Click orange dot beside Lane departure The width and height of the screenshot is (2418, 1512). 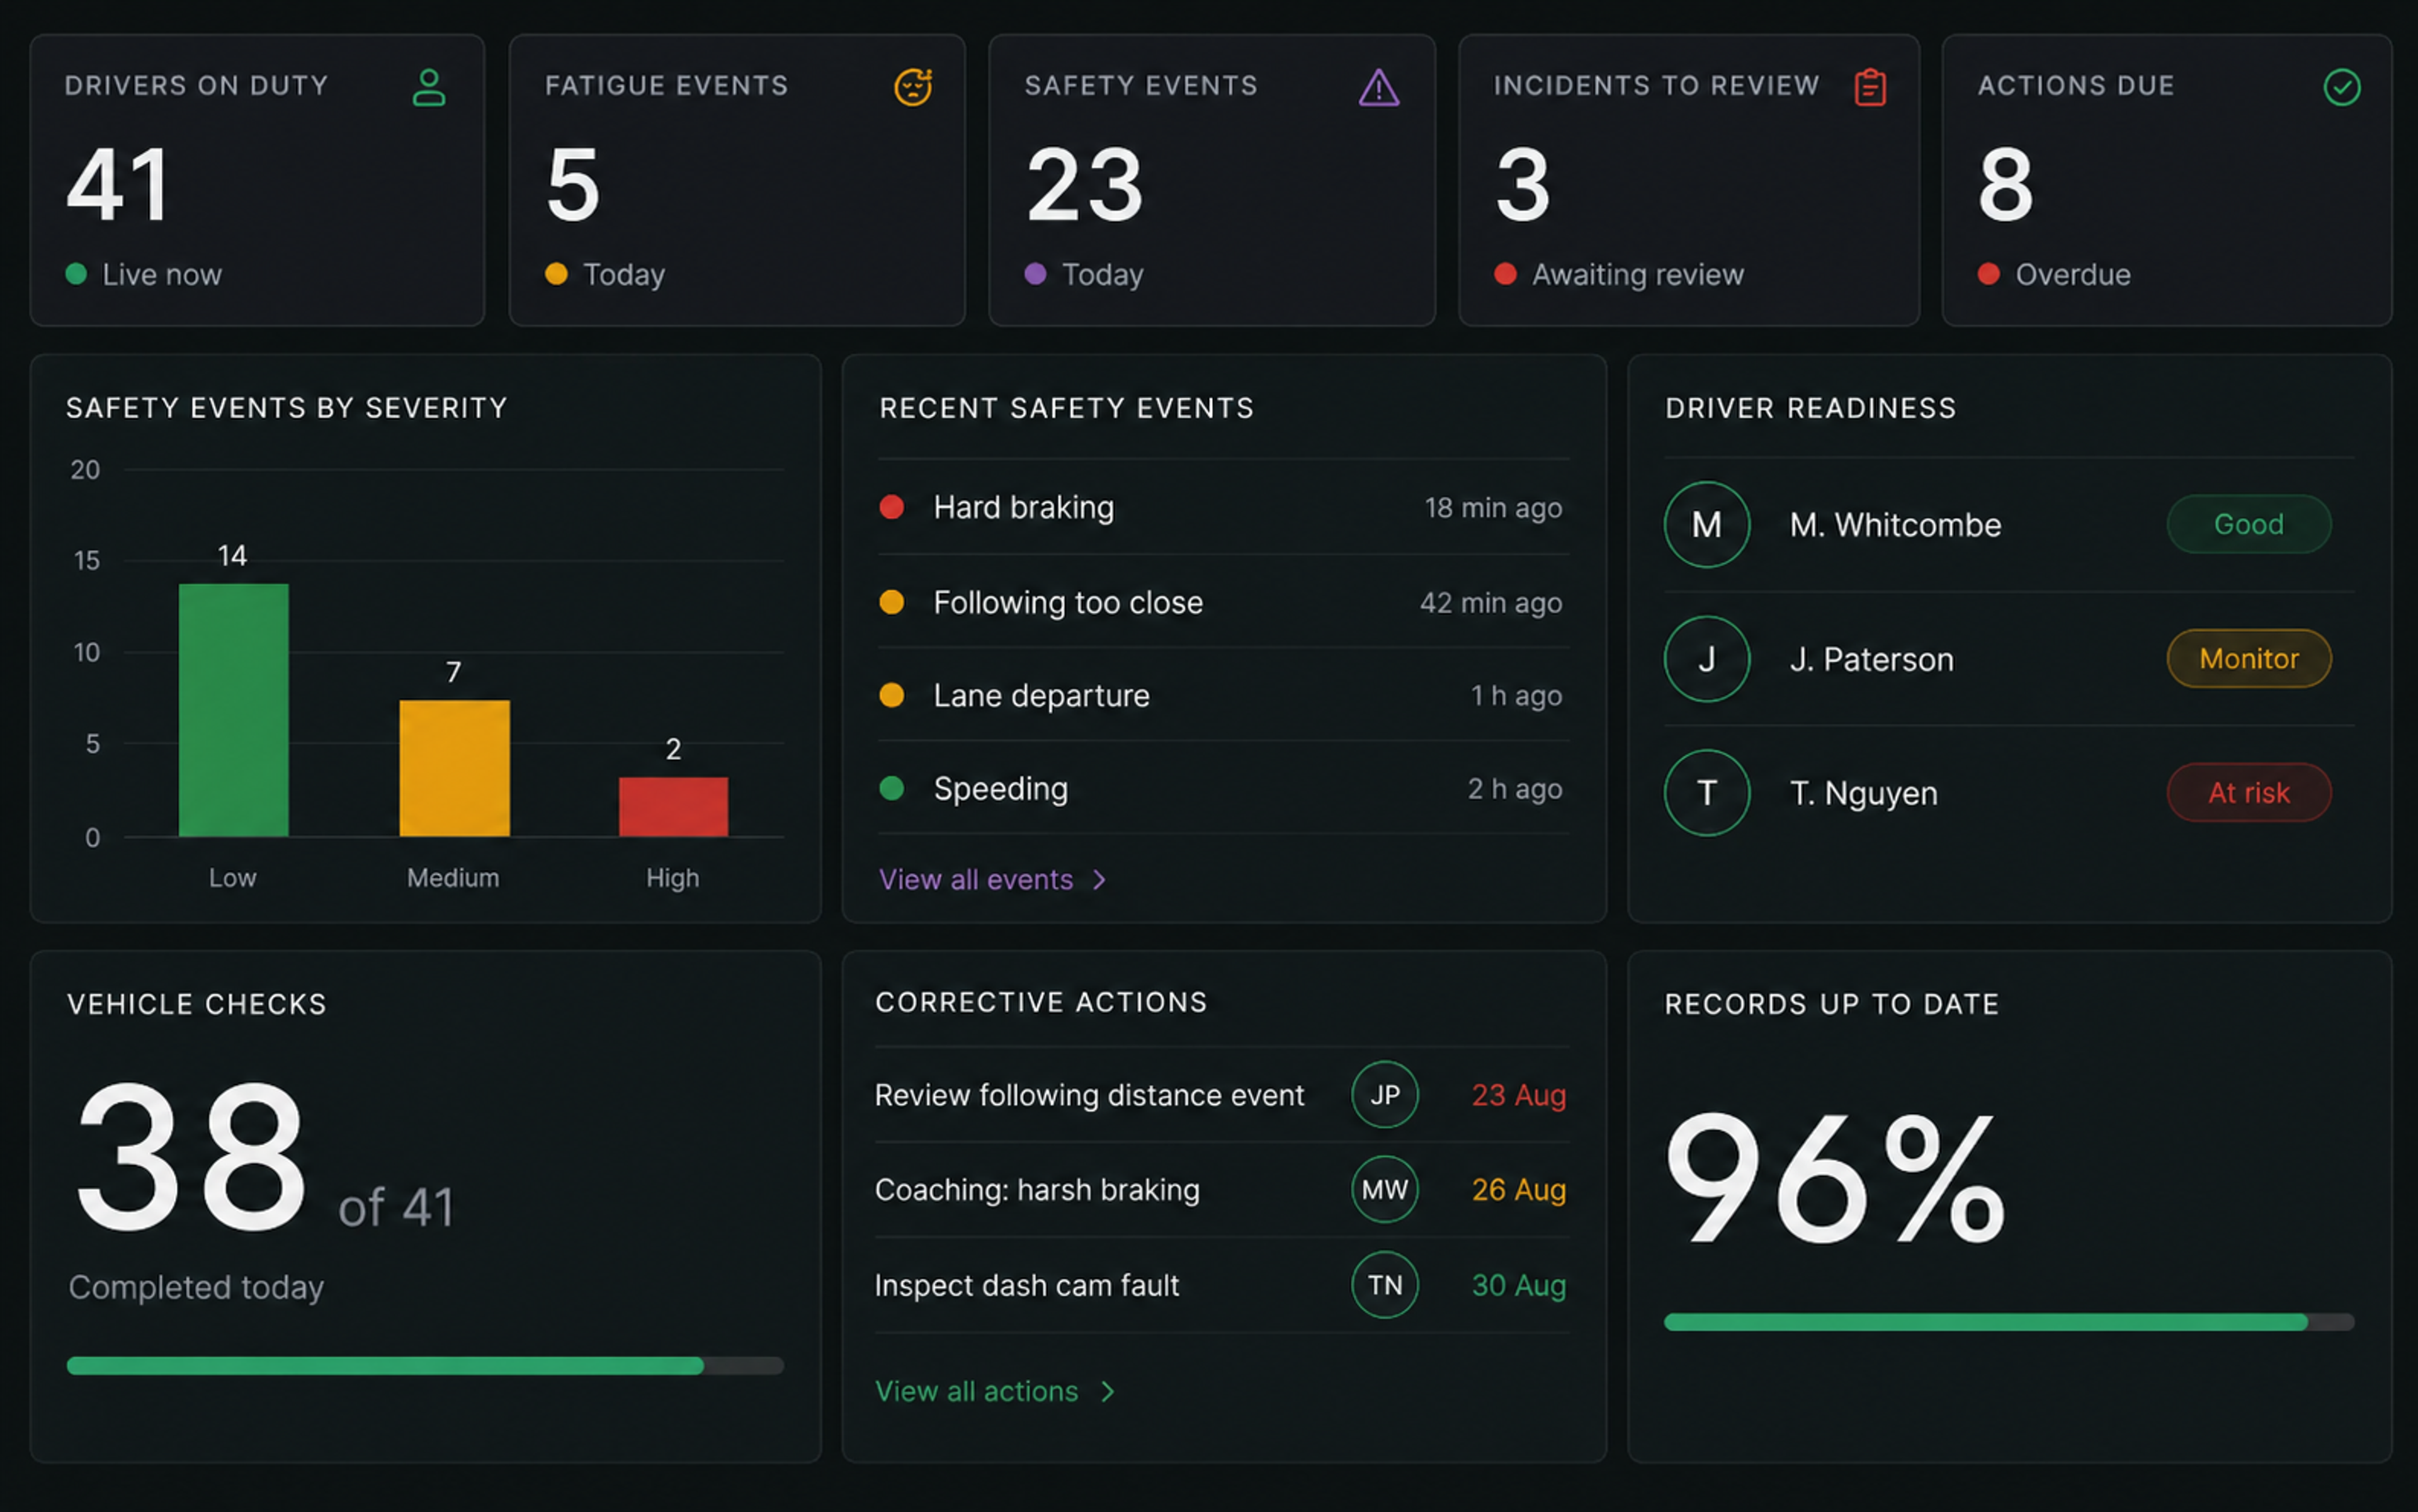click(892, 695)
